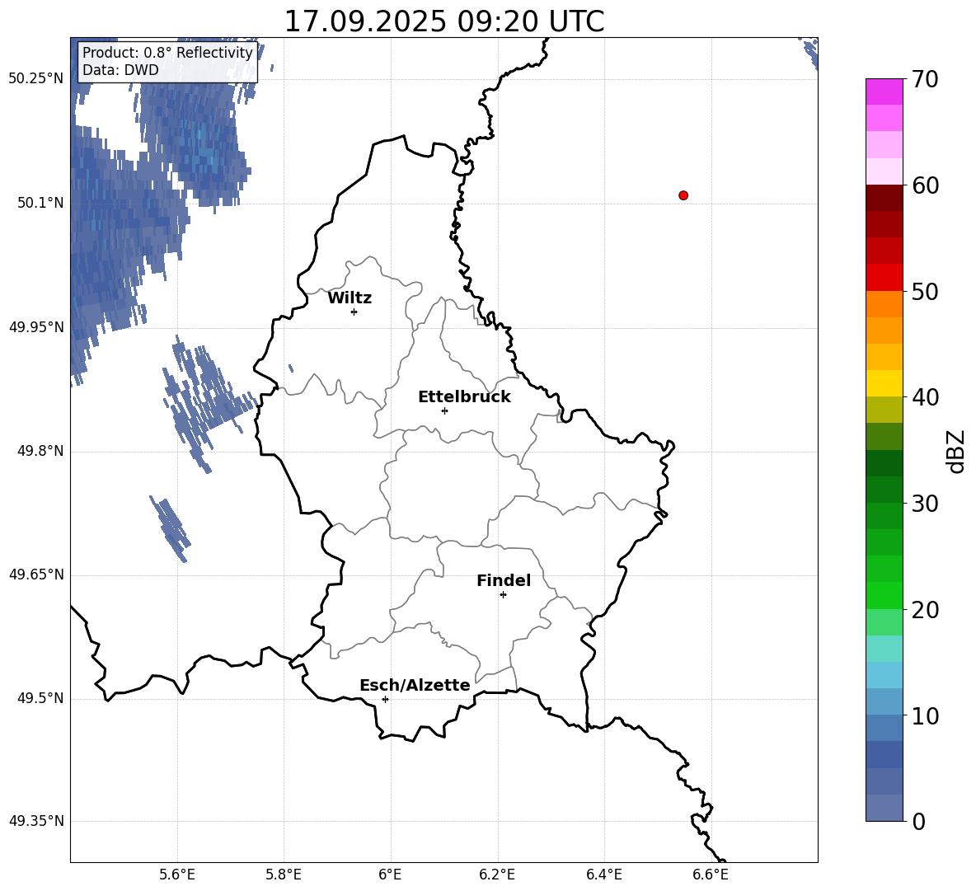Click the 49.35°N latitude tick label

(36, 821)
